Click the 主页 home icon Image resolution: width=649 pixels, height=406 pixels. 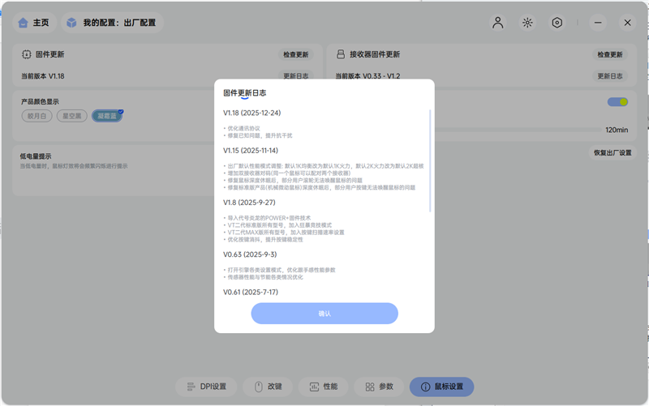[x=24, y=23]
